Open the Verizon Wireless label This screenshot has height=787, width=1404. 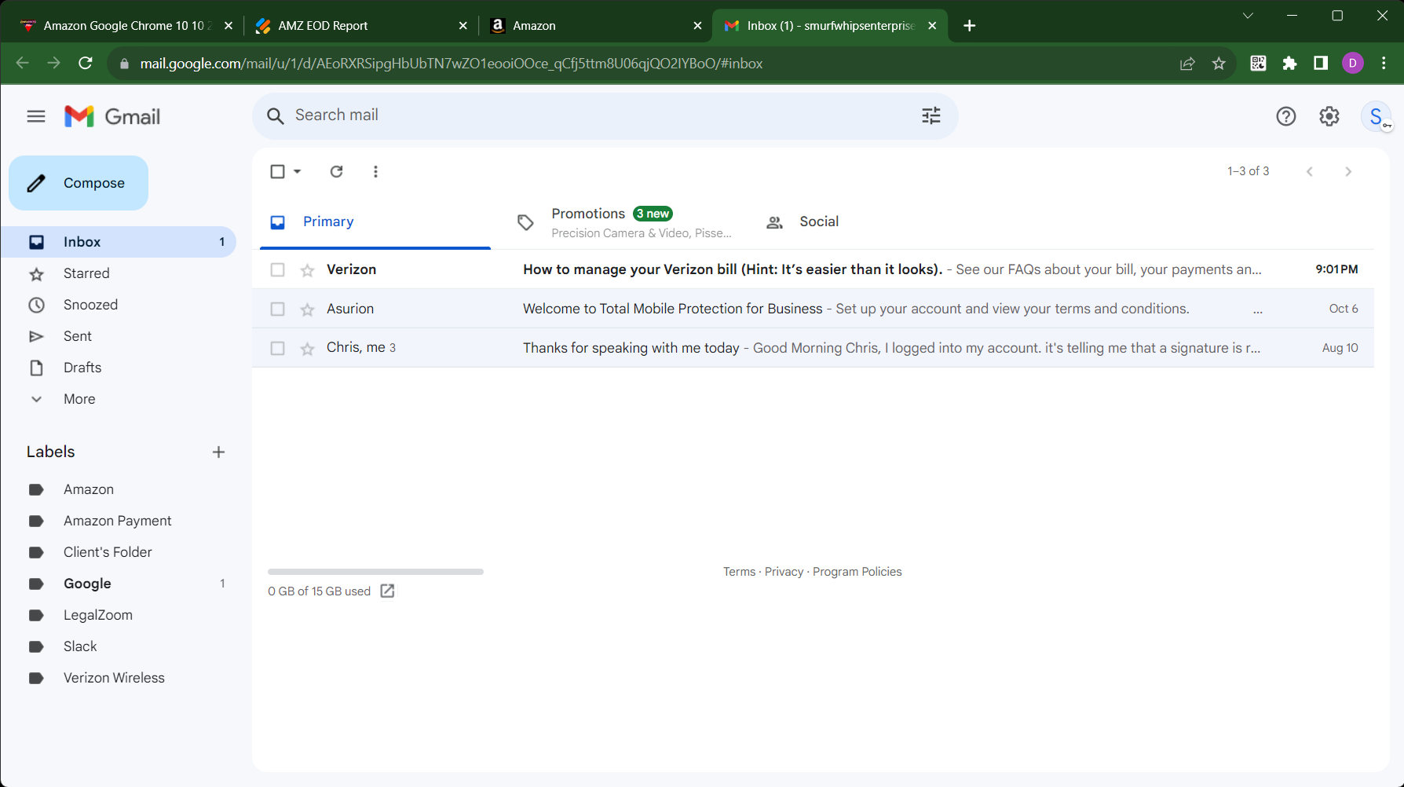coord(119,678)
